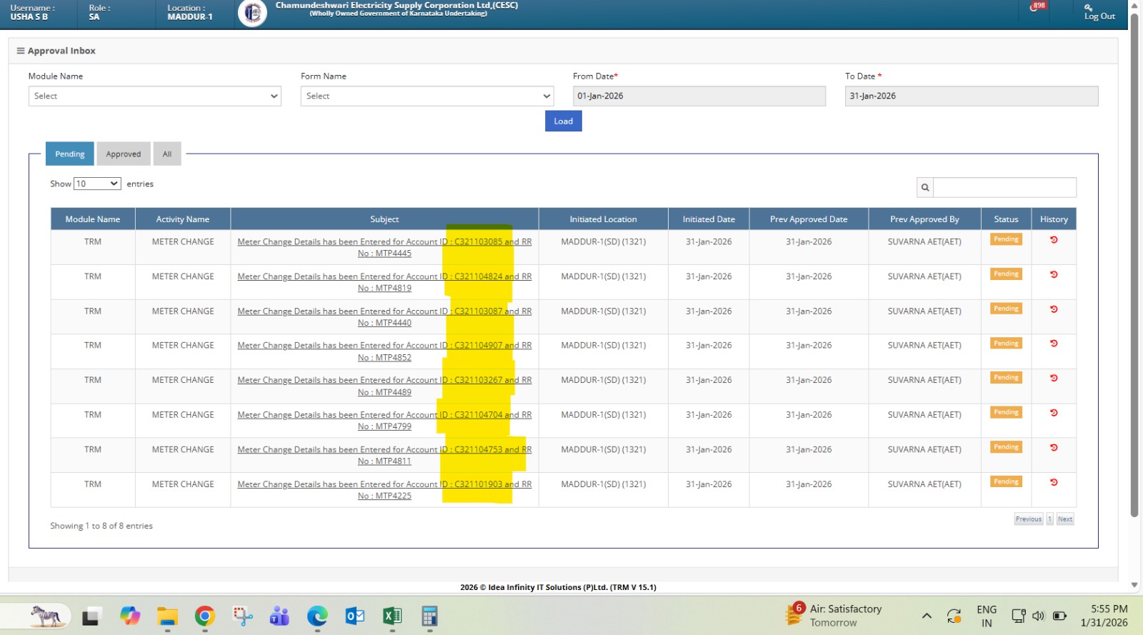The width and height of the screenshot is (1143, 635).
Task: Open the Show entries count dropdown
Action: click(97, 184)
